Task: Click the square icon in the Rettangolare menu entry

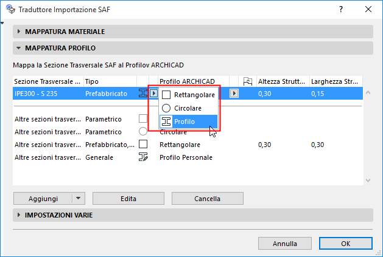Action: pos(166,95)
